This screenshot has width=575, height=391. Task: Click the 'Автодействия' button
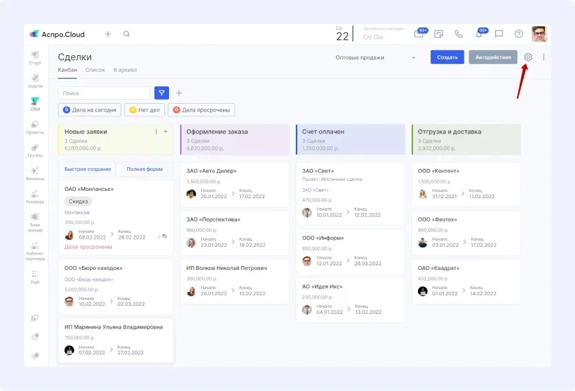tap(492, 57)
